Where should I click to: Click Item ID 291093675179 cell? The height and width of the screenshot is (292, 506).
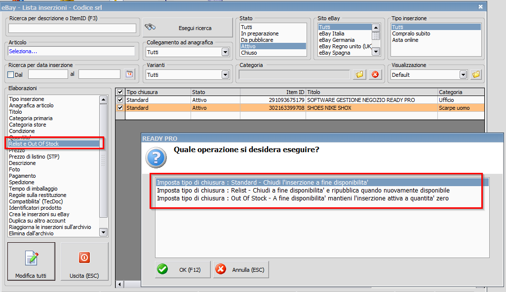coord(273,100)
